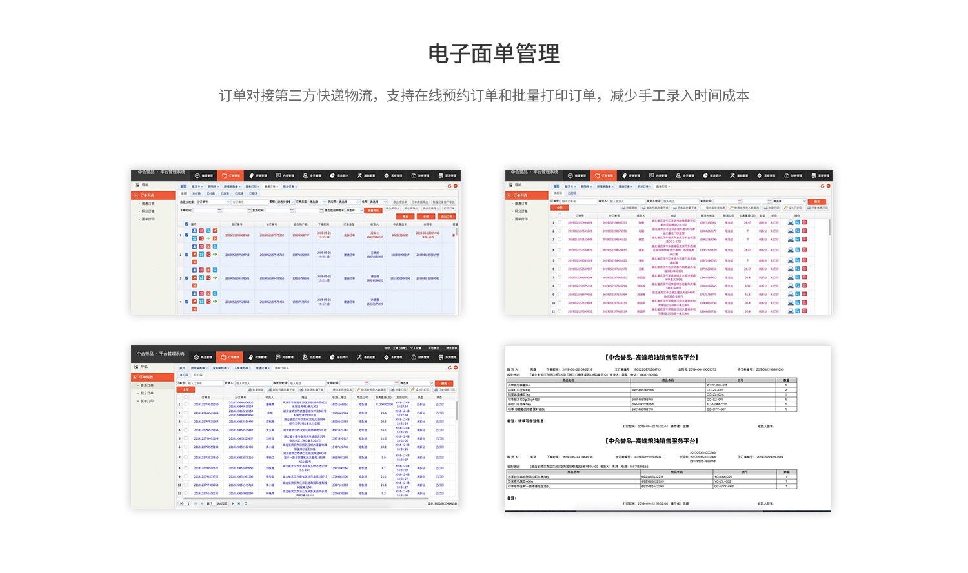Click red stop icon beside refresh, top-right screenshot

[829, 186]
